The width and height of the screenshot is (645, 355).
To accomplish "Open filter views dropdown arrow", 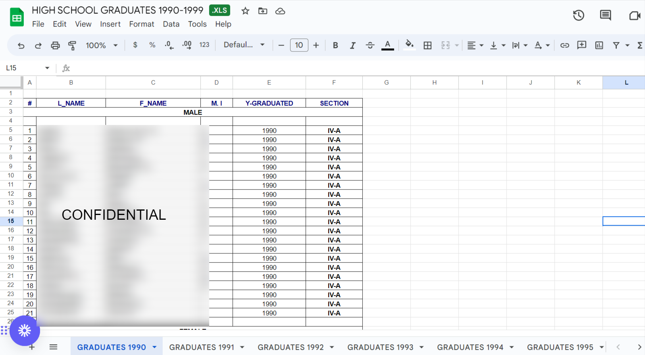I will click(x=628, y=45).
